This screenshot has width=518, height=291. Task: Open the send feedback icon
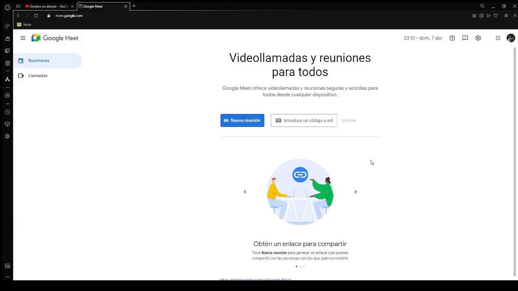tap(465, 38)
